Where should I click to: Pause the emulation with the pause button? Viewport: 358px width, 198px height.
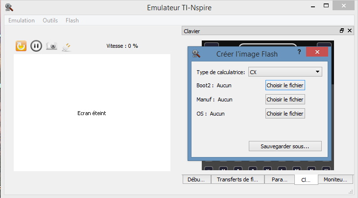pos(36,46)
